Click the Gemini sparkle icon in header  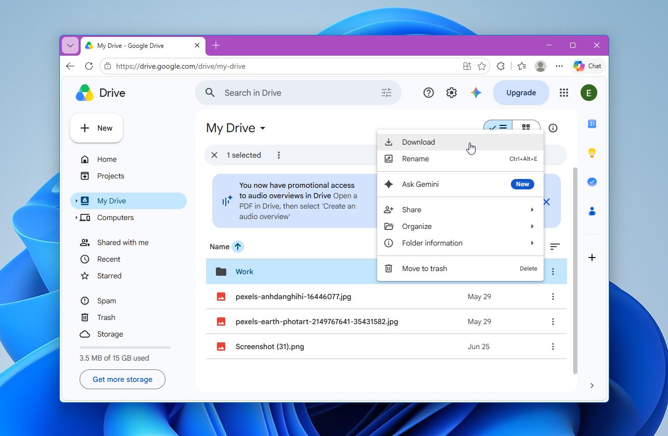pos(476,93)
